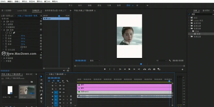Click the Export Frame camera icon

[154, 69]
